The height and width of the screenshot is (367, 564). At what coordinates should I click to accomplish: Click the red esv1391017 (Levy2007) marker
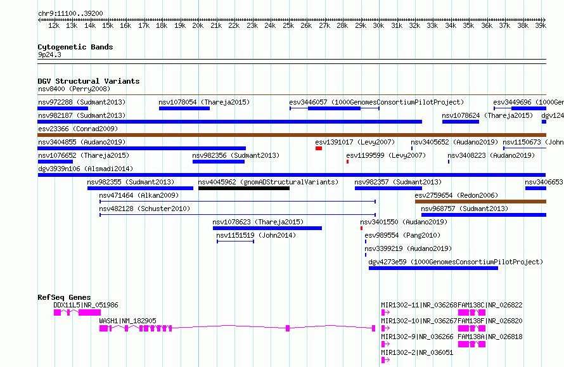point(319,148)
